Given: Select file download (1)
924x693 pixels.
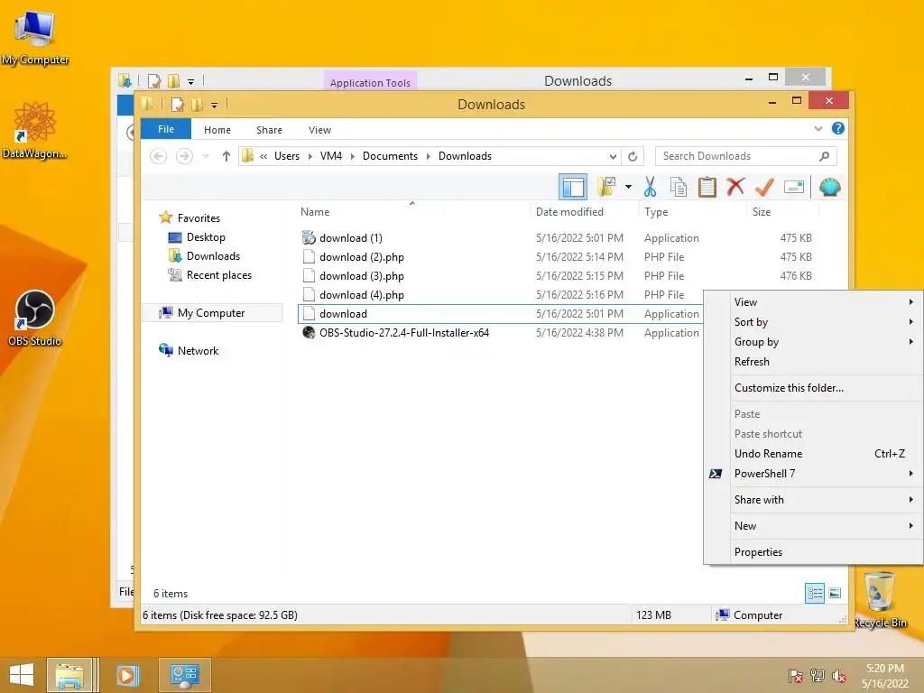Looking at the screenshot, I should (351, 238).
